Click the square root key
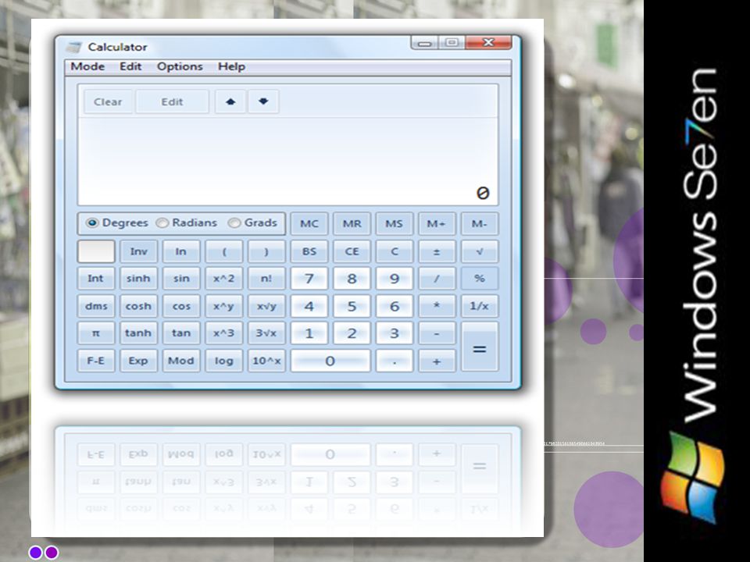This screenshot has height=562, width=750. [479, 251]
